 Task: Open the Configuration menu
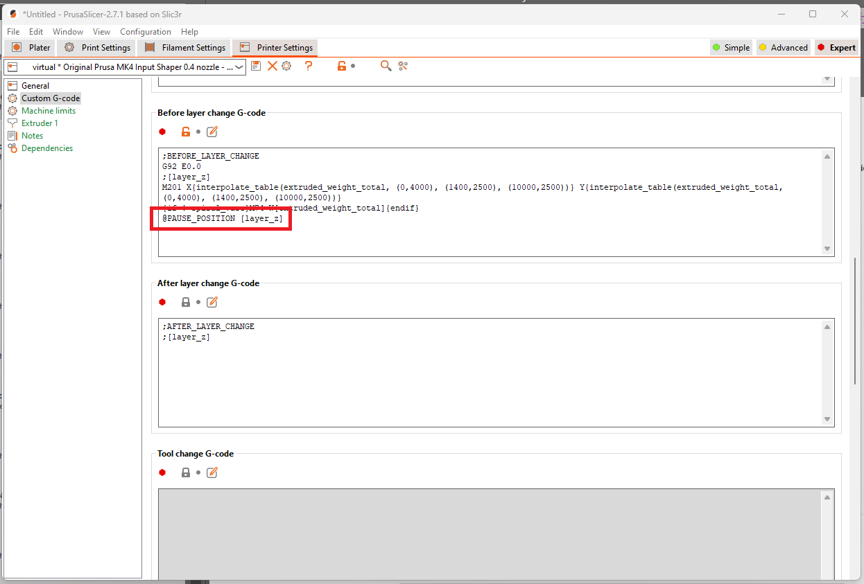[x=146, y=32]
